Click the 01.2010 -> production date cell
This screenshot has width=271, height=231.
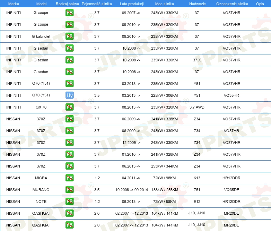pos(131,154)
